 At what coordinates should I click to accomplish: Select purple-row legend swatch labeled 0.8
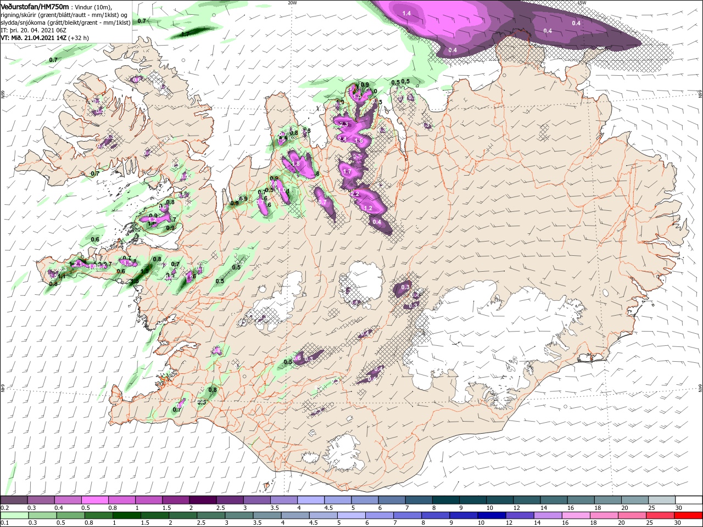[121, 500]
